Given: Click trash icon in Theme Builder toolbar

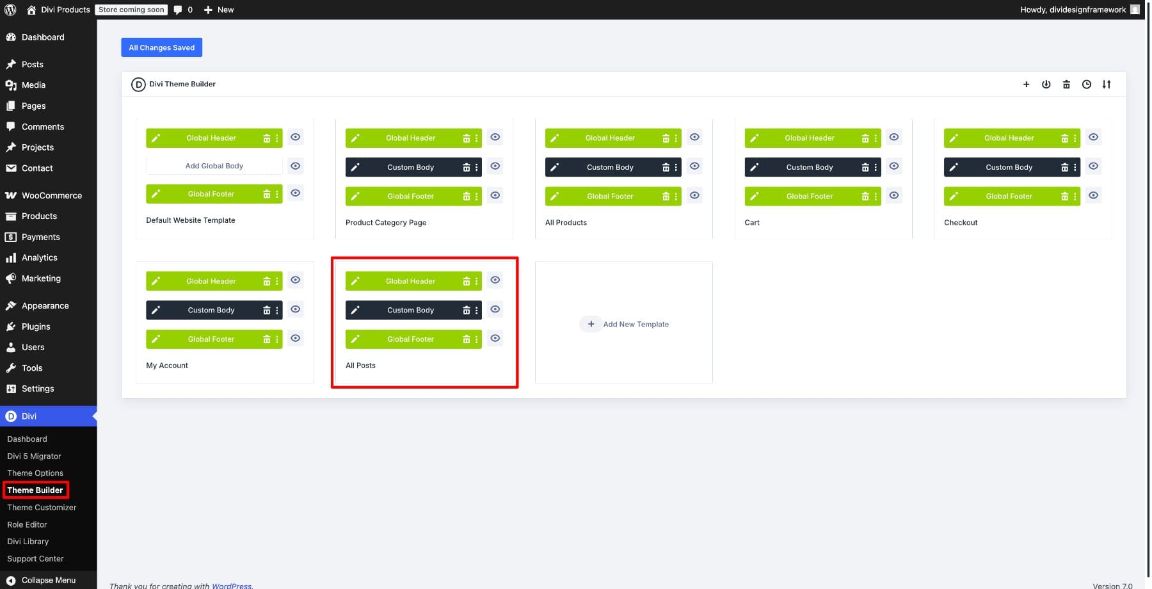Looking at the screenshot, I should coord(1066,85).
